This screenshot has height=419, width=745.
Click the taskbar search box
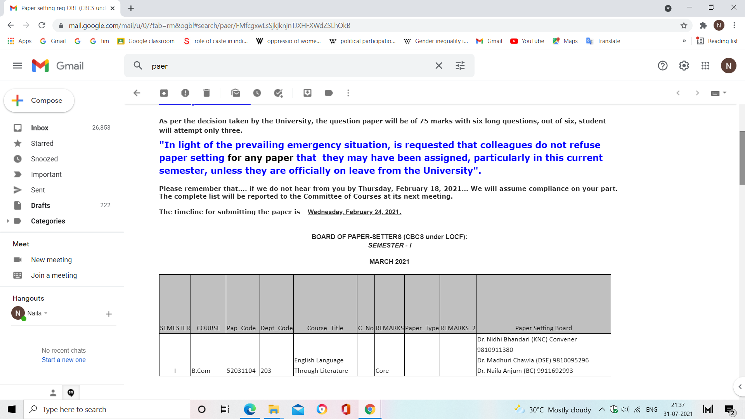(x=107, y=409)
